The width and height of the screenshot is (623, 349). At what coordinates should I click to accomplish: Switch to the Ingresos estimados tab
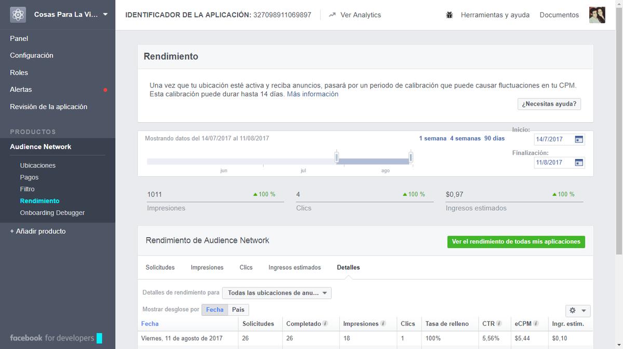pyautogui.click(x=295, y=267)
